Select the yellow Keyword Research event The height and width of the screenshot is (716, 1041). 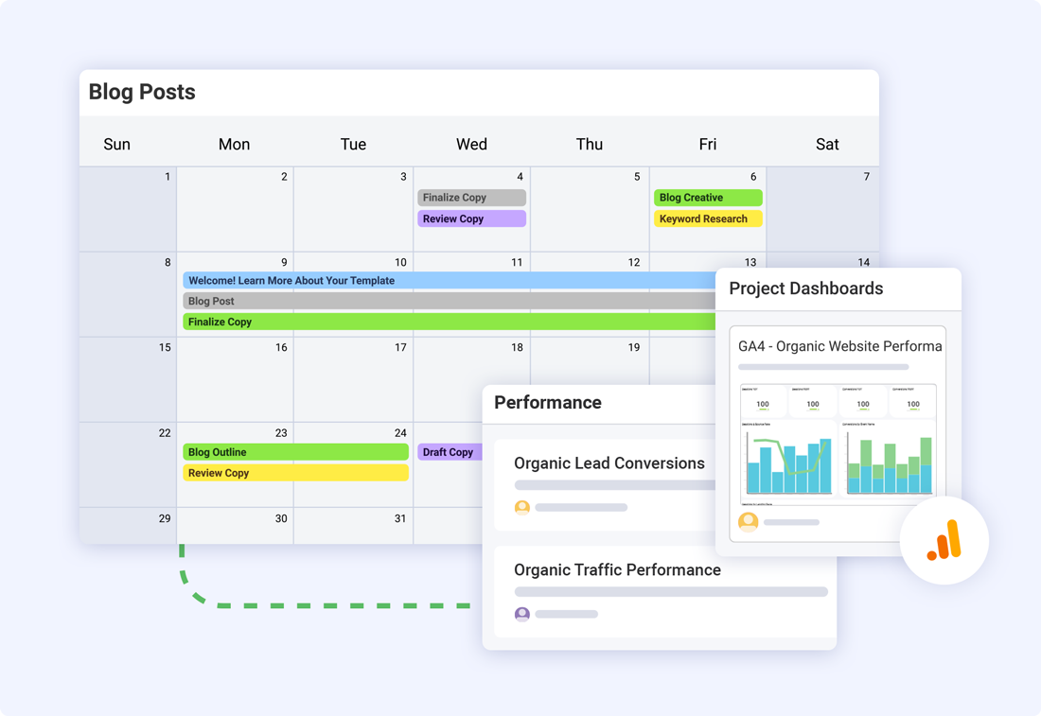[x=708, y=218]
